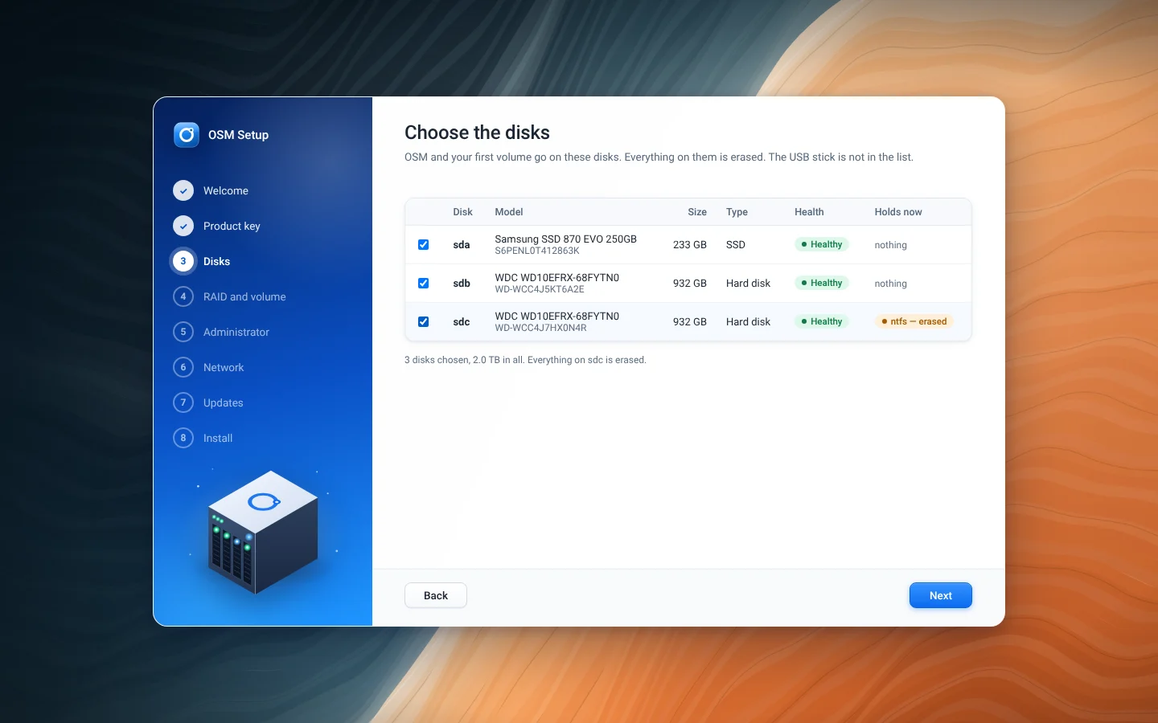Click serial number WD-WCC4J5KT6A2E
The image size is (1158, 723).
tap(540, 289)
